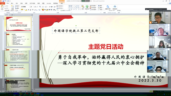Click the Save icon in quick access toolbar

pyautogui.click(x=3, y=1)
